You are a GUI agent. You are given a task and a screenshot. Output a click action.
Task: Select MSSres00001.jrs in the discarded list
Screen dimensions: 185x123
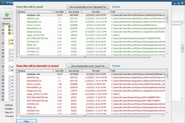pos(34,87)
